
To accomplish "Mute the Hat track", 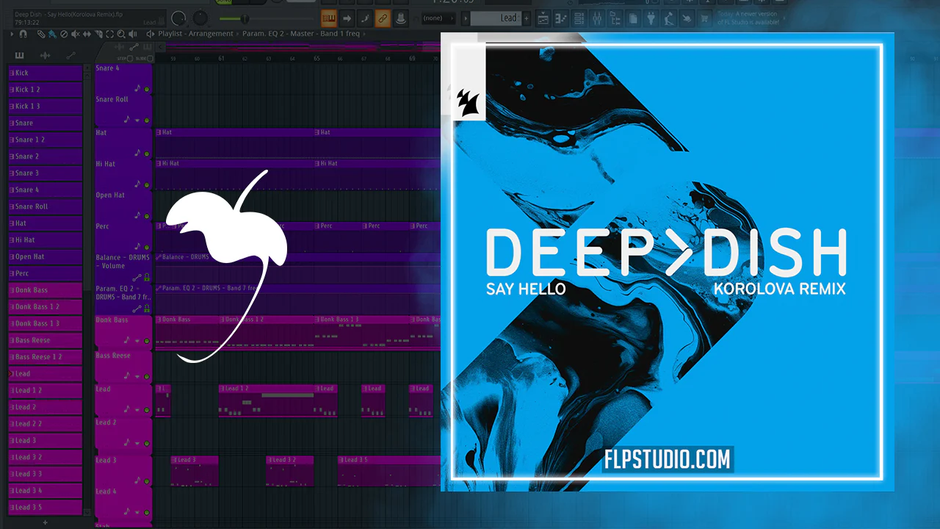I will click(147, 153).
